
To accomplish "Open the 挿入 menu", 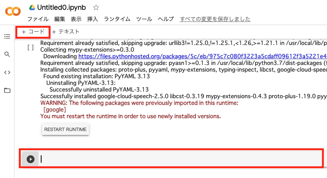I will [93, 19].
